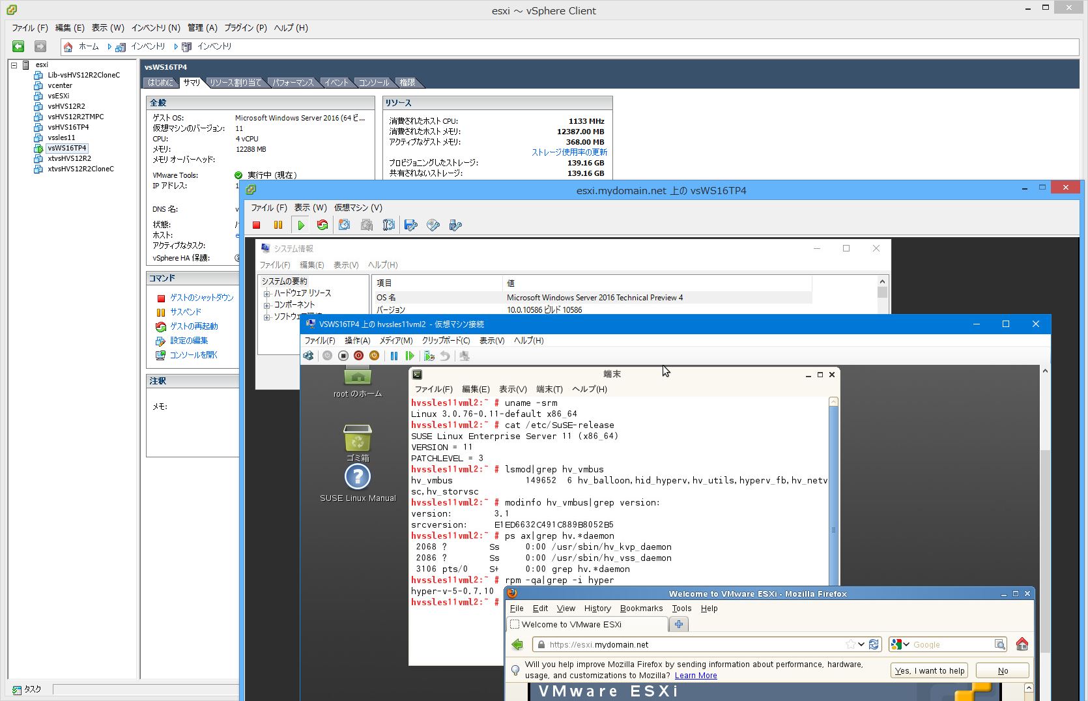Click the floppy device connect icon in console toolbar
The width and height of the screenshot is (1088, 701).
click(x=411, y=225)
